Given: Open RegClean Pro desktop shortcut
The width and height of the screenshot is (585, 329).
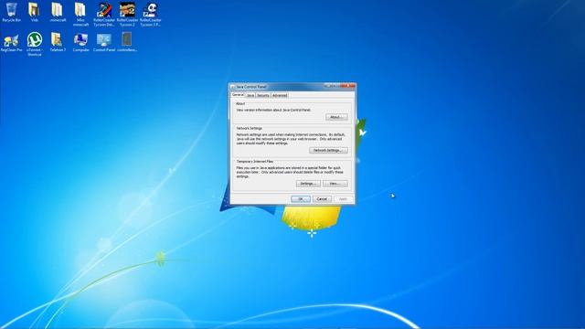Looking at the screenshot, I should 12,42.
